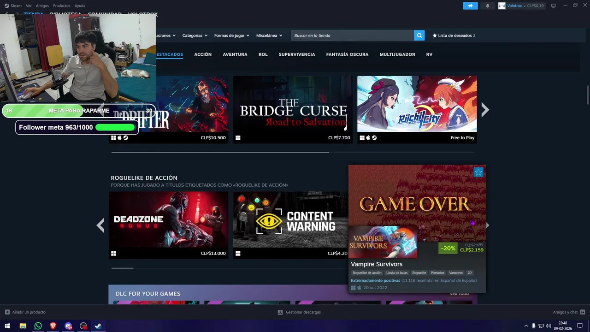The height and width of the screenshot is (332, 590).
Task: Click in the Buscar en la tienda field
Action: tap(353, 36)
